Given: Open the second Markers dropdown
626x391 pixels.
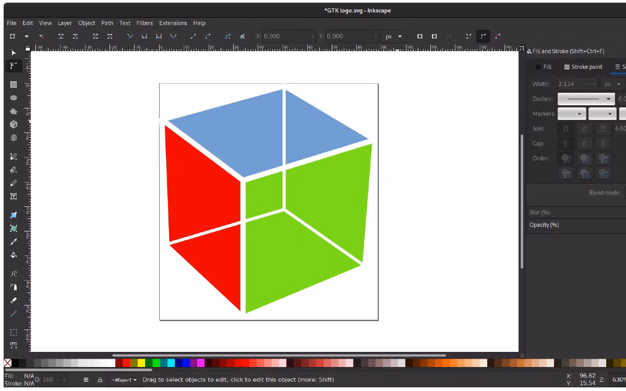Looking at the screenshot, I should (603, 114).
